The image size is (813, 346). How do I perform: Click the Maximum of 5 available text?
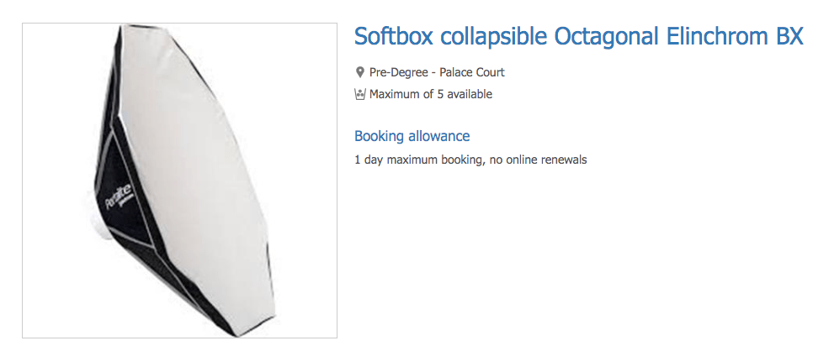431,94
